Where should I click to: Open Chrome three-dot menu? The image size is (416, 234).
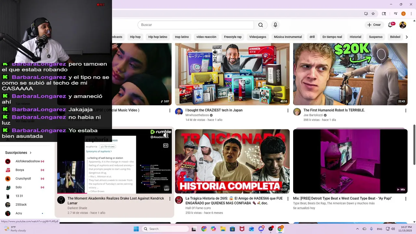coord(411,14)
